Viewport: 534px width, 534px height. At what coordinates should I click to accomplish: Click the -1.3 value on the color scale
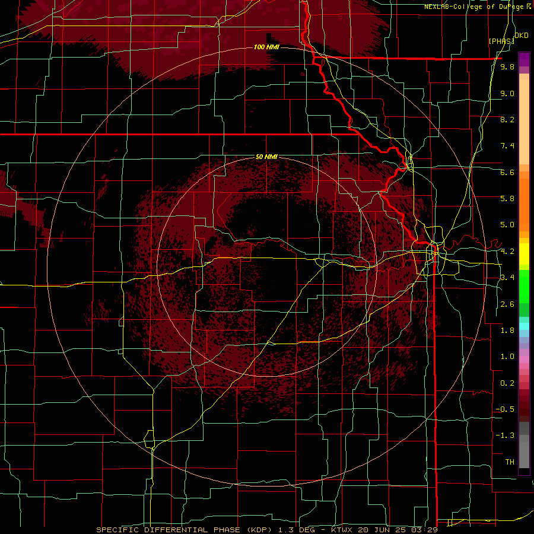[x=505, y=436]
